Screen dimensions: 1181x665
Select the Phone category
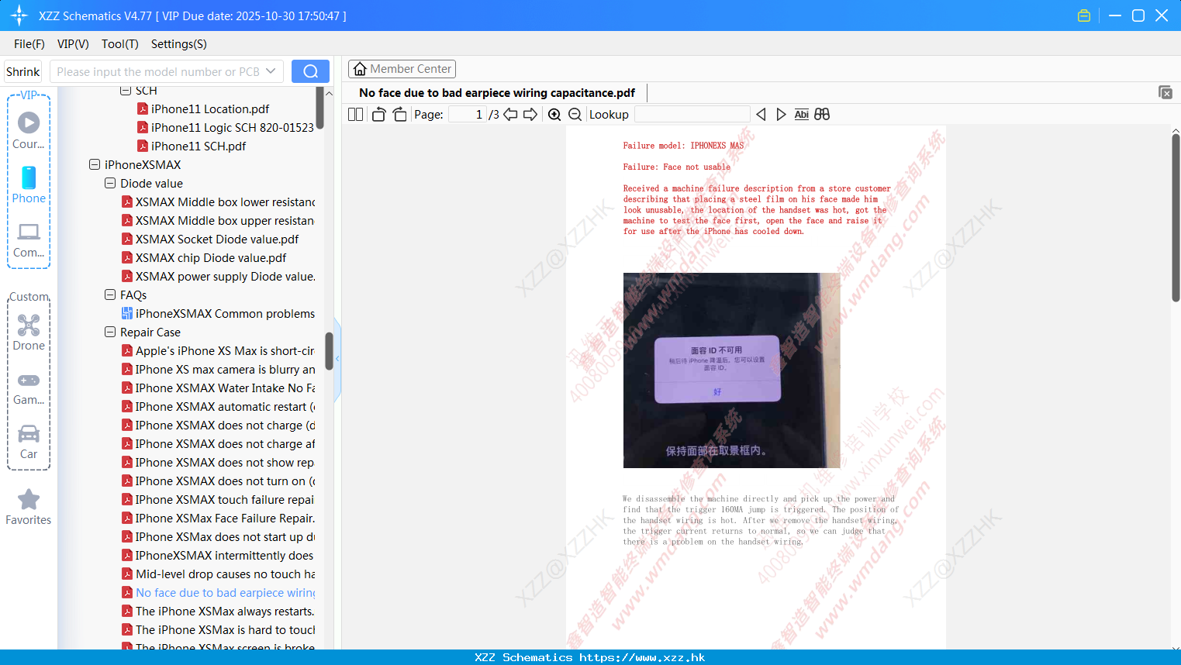pyautogui.click(x=29, y=185)
